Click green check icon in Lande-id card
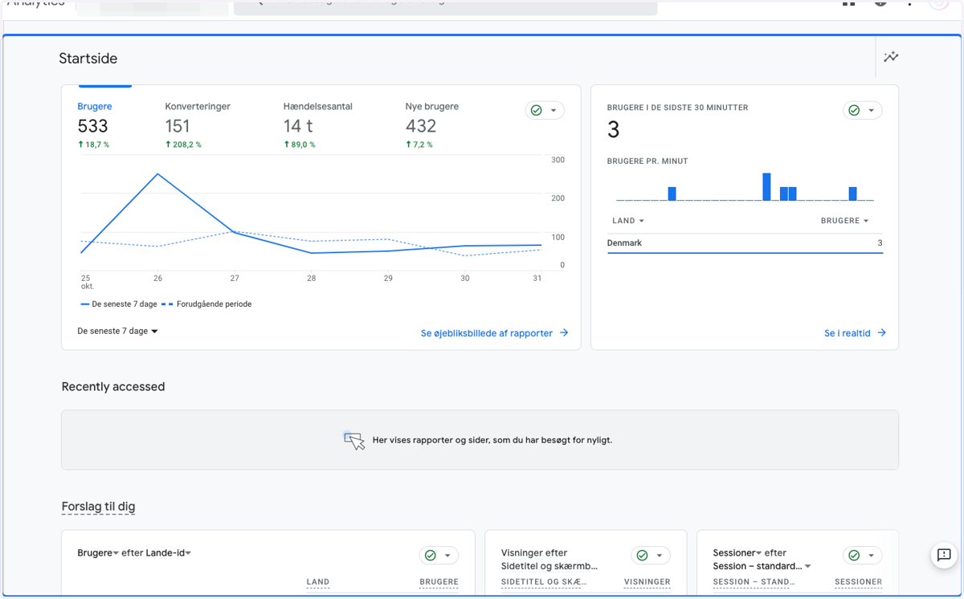Viewport: 964px width, 599px height. (x=431, y=555)
